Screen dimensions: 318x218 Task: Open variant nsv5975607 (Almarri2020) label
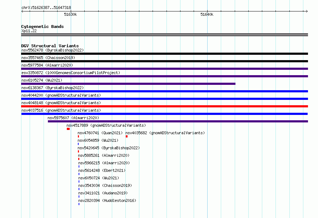point(73,118)
